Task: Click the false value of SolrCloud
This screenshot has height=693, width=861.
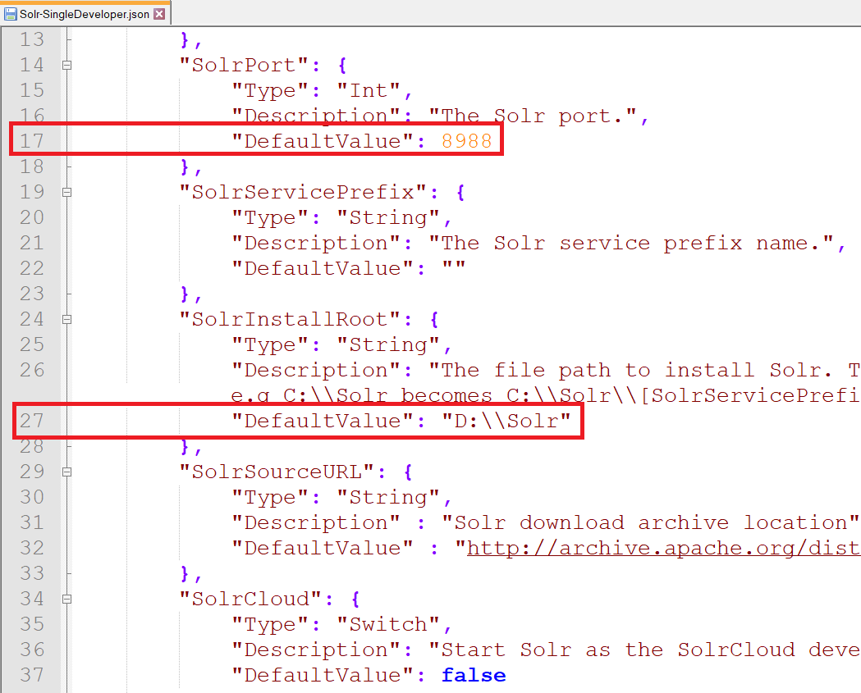Action: pyautogui.click(x=474, y=675)
